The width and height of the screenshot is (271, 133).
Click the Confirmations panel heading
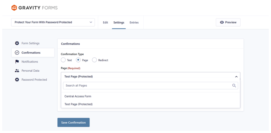pyautogui.click(x=70, y=44)
